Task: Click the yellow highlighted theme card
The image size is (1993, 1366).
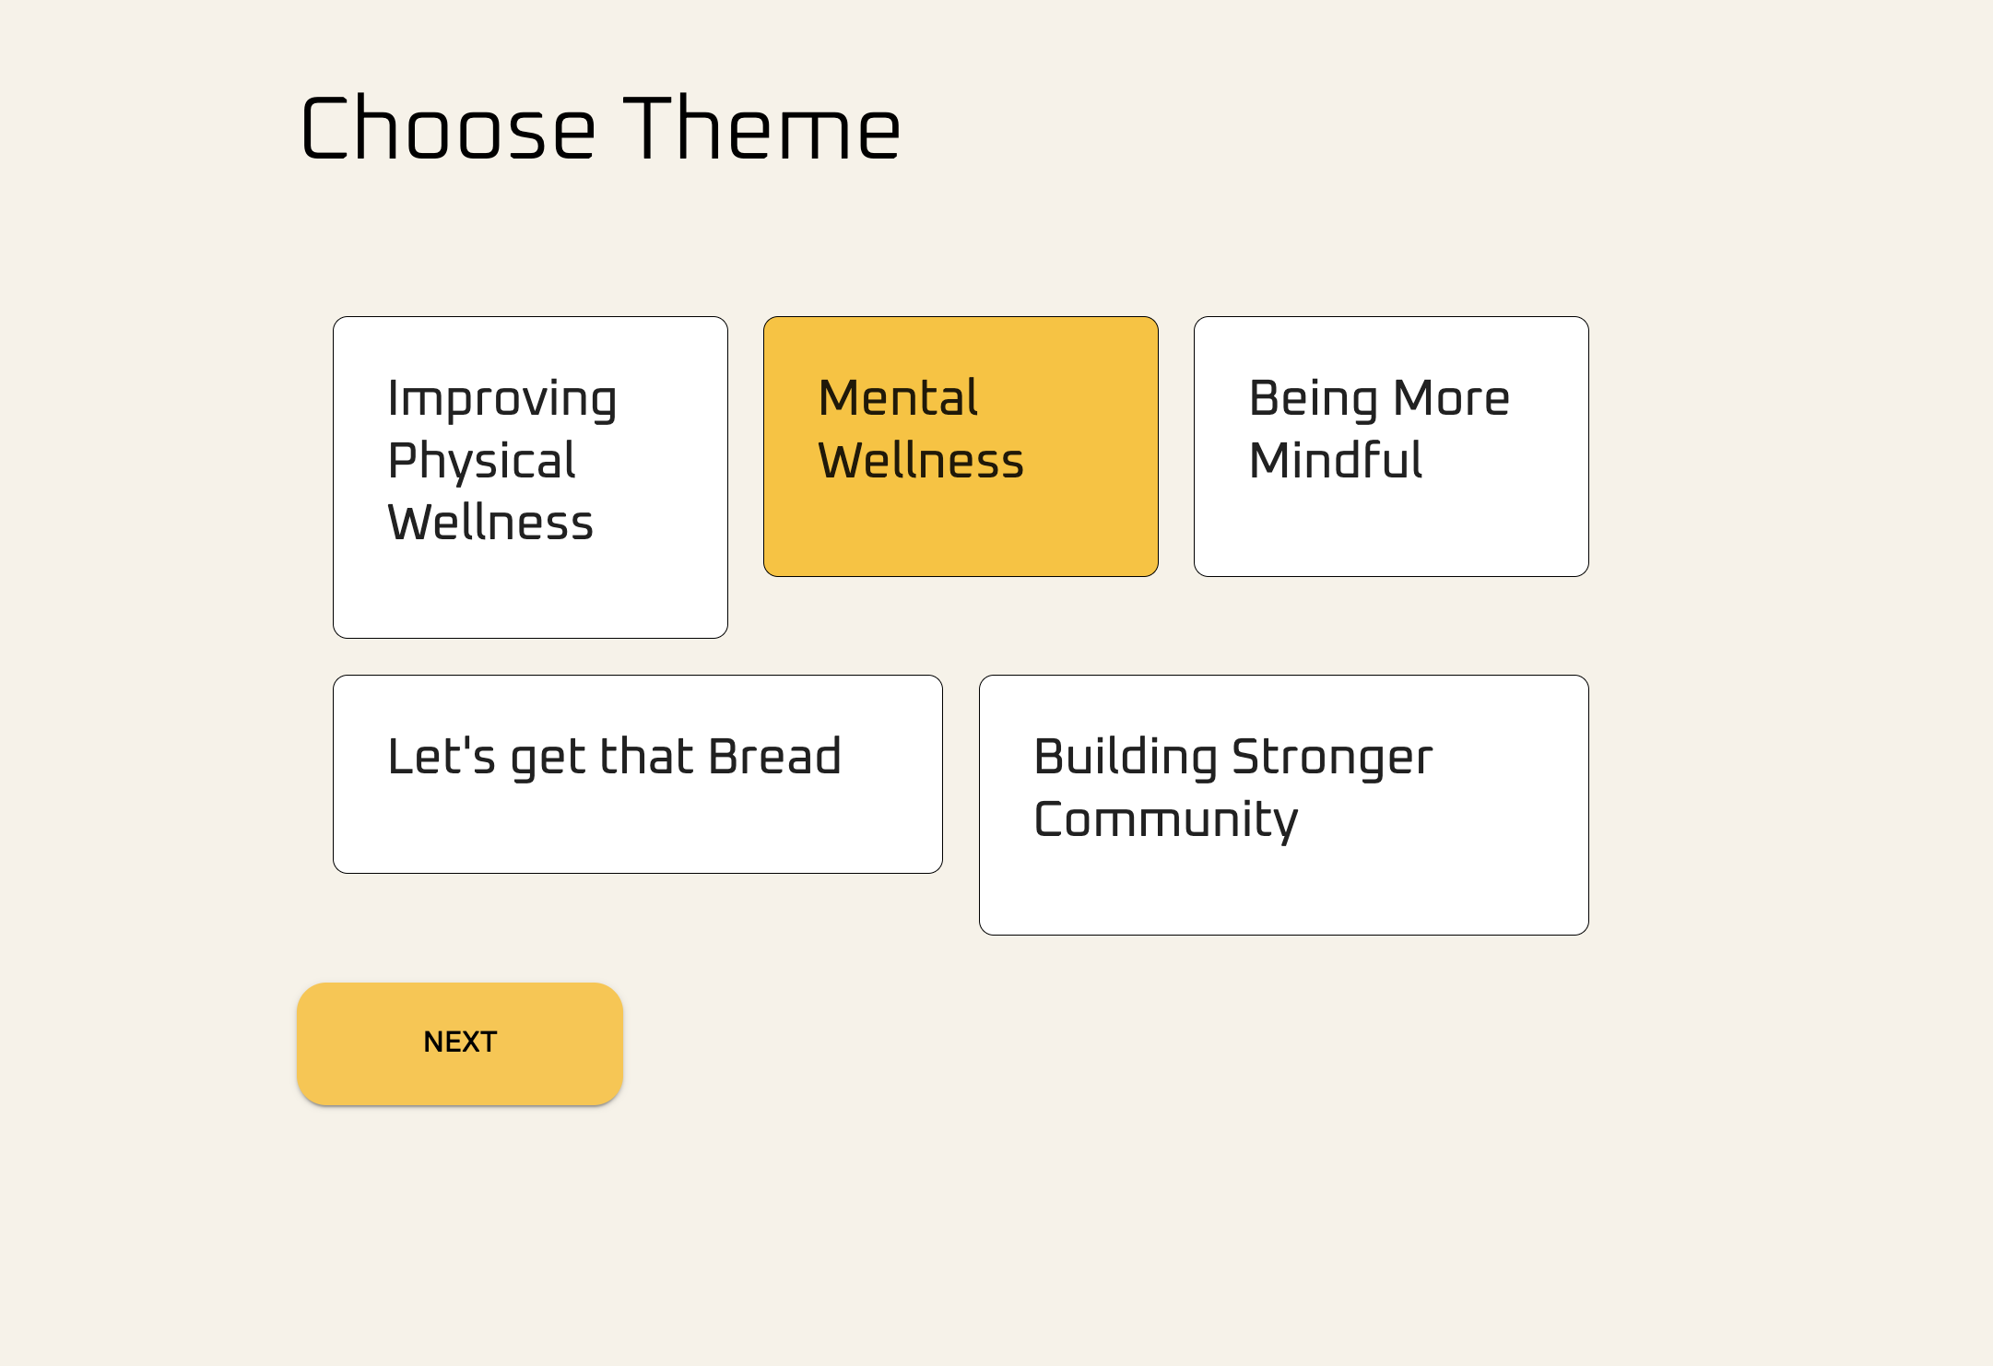Action: 961,446
